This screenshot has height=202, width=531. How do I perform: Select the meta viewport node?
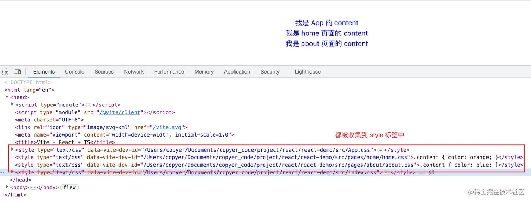tap(125, 135)
